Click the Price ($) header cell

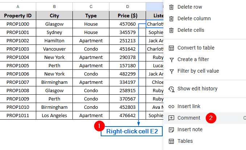pyautogui.click(x=128, y=16)
